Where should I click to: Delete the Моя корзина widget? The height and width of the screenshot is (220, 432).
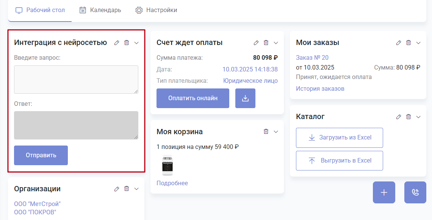click(x=266, y=132)
